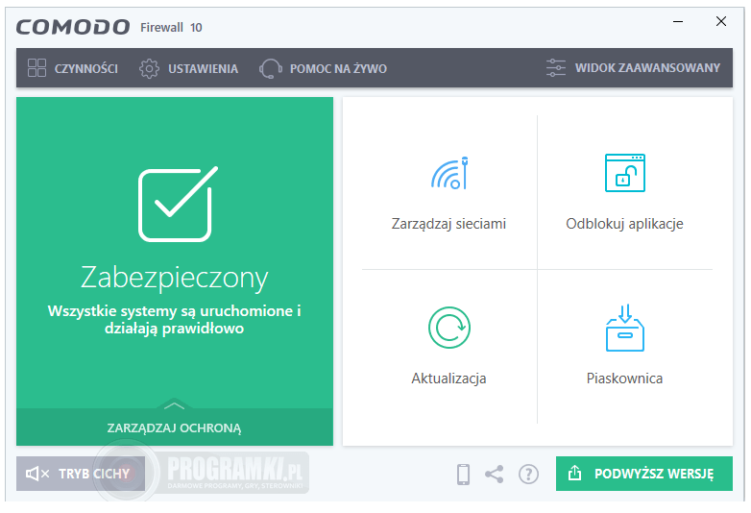Minimize the Comodo Firewall window

click(678, 21)
